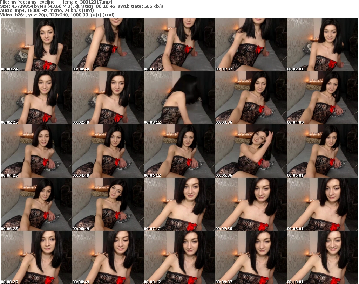Select the frame stamped 00:04:00
Viewport: 359px width, 284px height.
(323, 98)
